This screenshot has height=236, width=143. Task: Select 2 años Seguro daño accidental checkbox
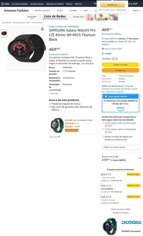[103, 123]
